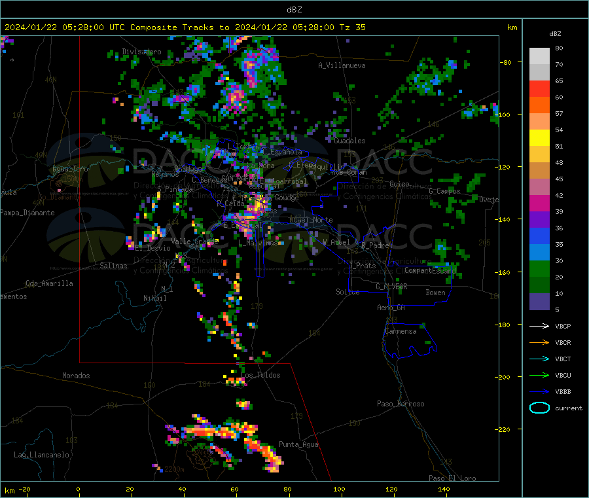The width and height of the screenshot is (589, 498).
Task: Choose the light orange swatch between 57 and 54
Action: click(x=539, y=122)
